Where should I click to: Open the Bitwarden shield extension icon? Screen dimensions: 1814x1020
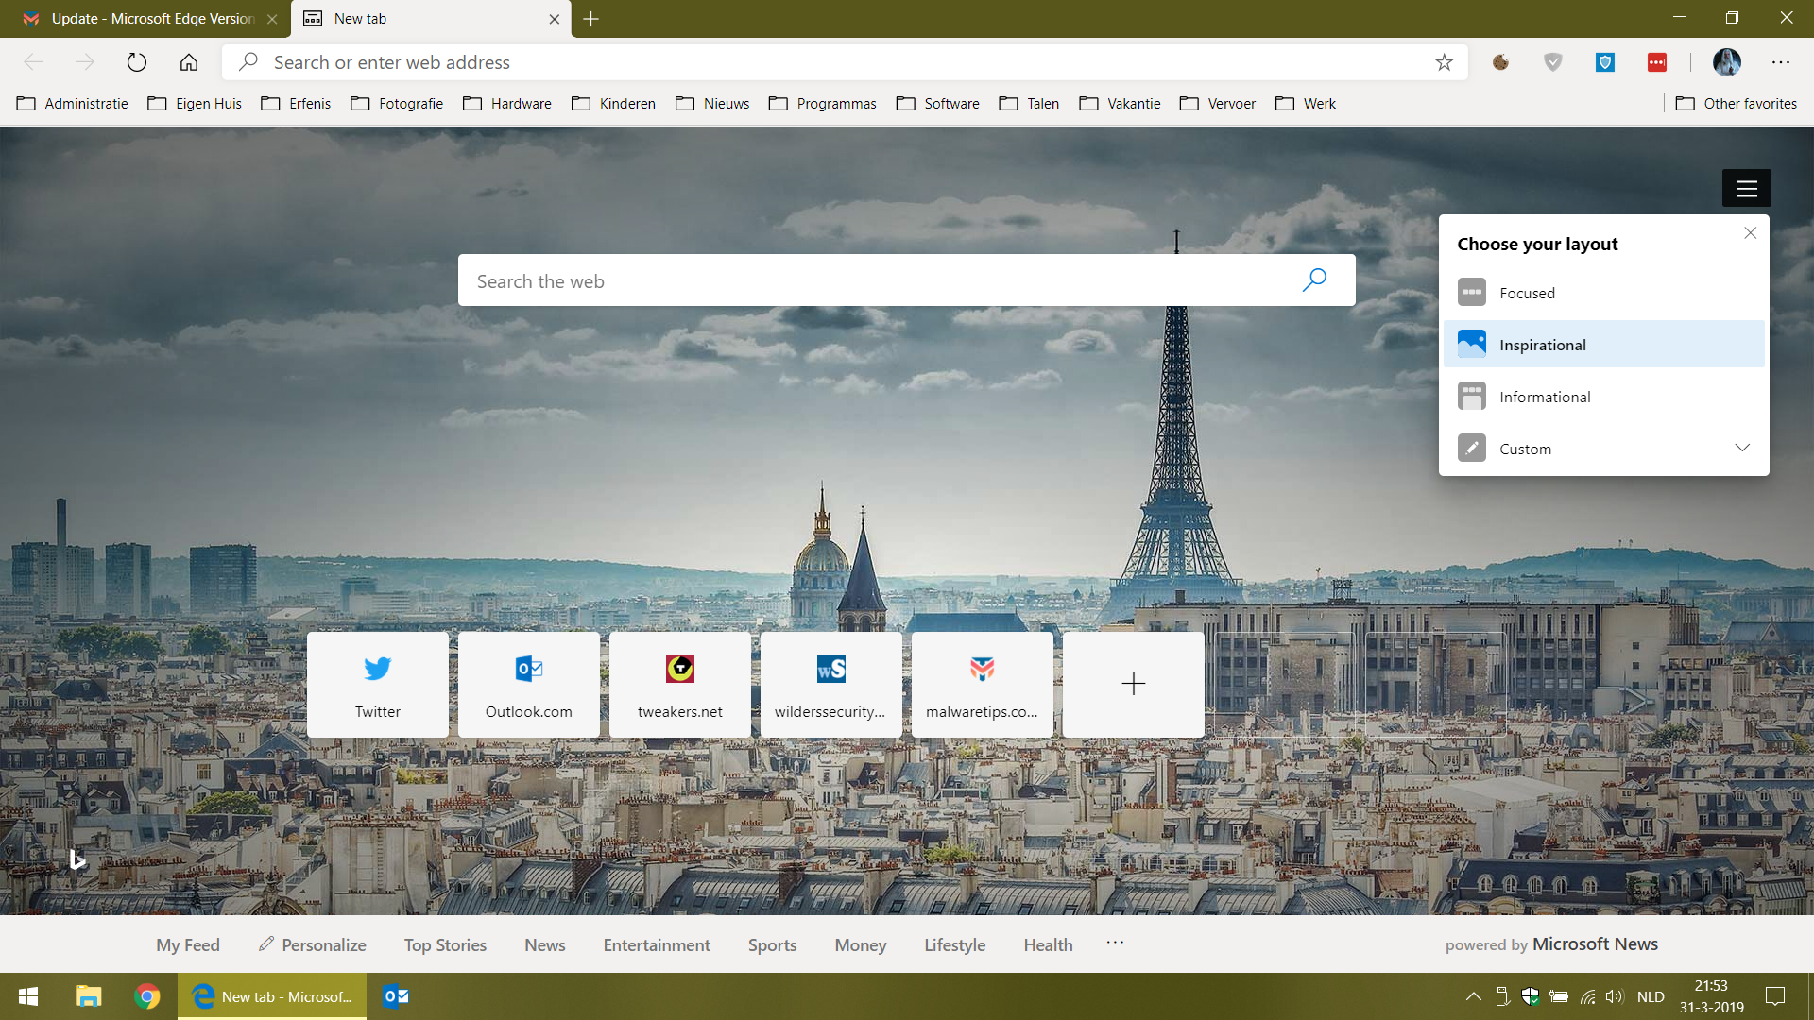pos(1604,62)
